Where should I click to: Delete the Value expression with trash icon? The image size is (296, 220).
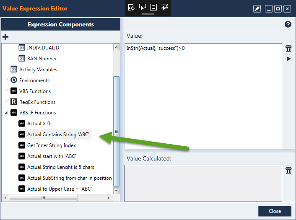coord(288,48)
